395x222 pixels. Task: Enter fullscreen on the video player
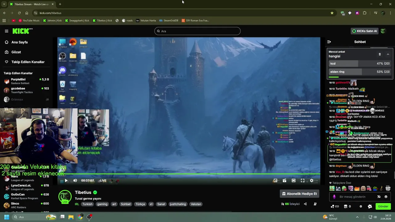[x=302, y=181]
